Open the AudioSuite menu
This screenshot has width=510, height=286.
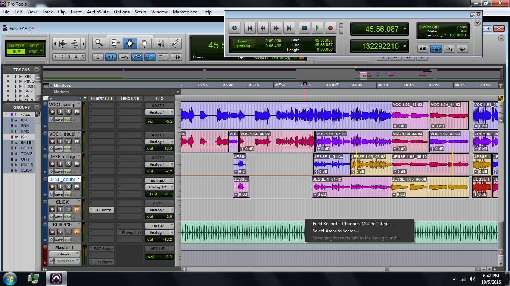[98, 12]
